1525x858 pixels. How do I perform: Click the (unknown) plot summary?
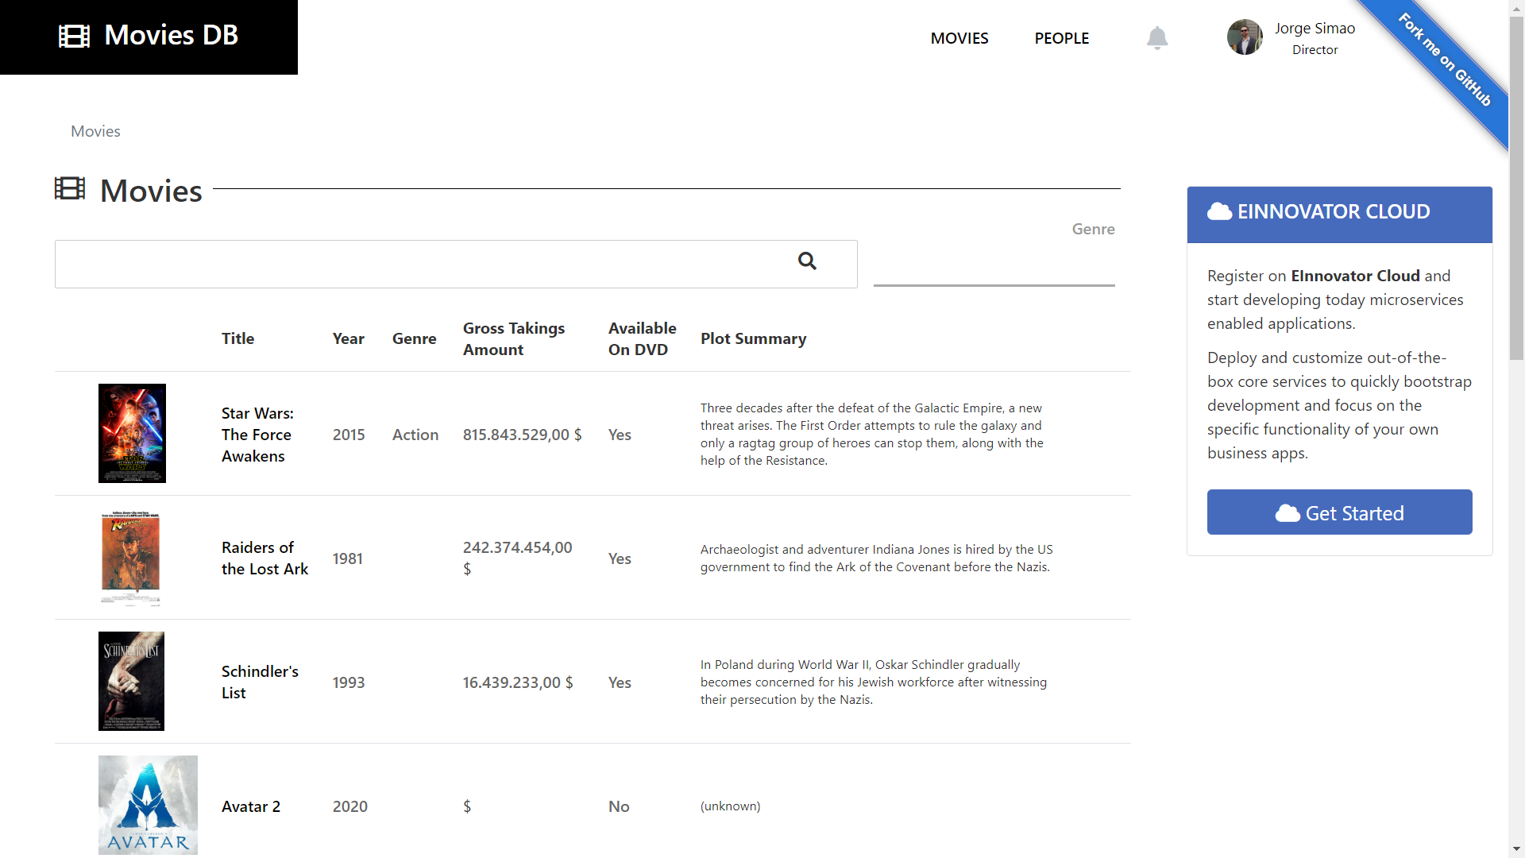point(730,806)
